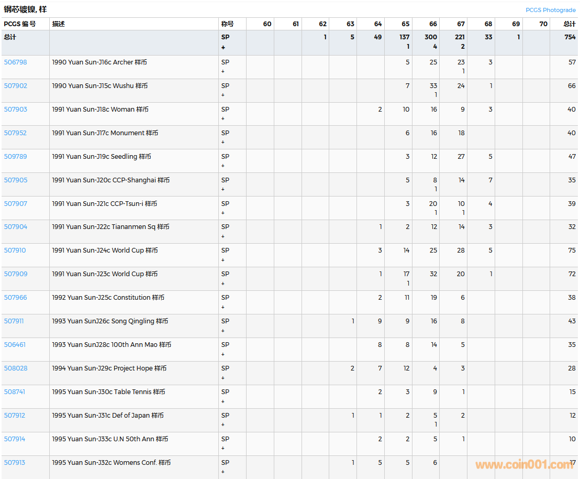Open the PCGS Photograde link
This screenshot has height=479, width=580.
tap(550, 10)
